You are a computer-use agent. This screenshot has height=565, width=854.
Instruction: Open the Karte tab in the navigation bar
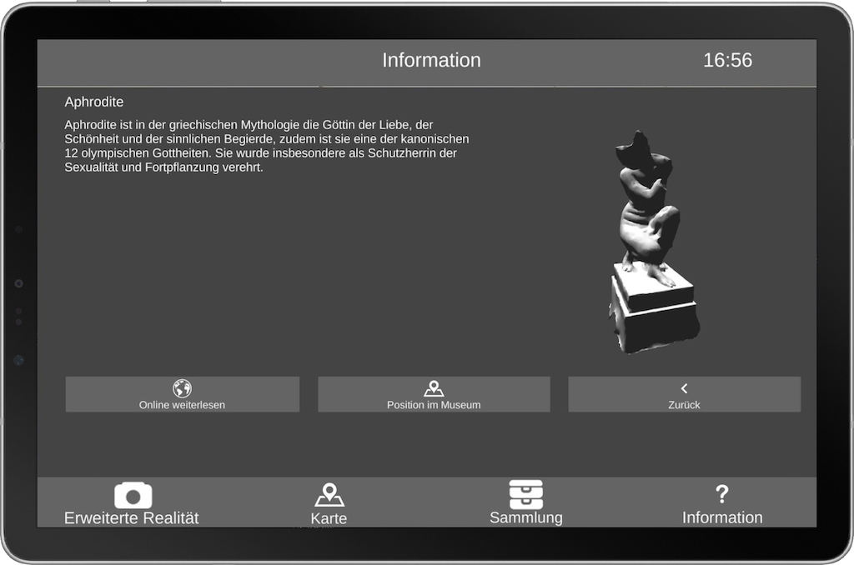pyautogui.click(x=329, y=504)
